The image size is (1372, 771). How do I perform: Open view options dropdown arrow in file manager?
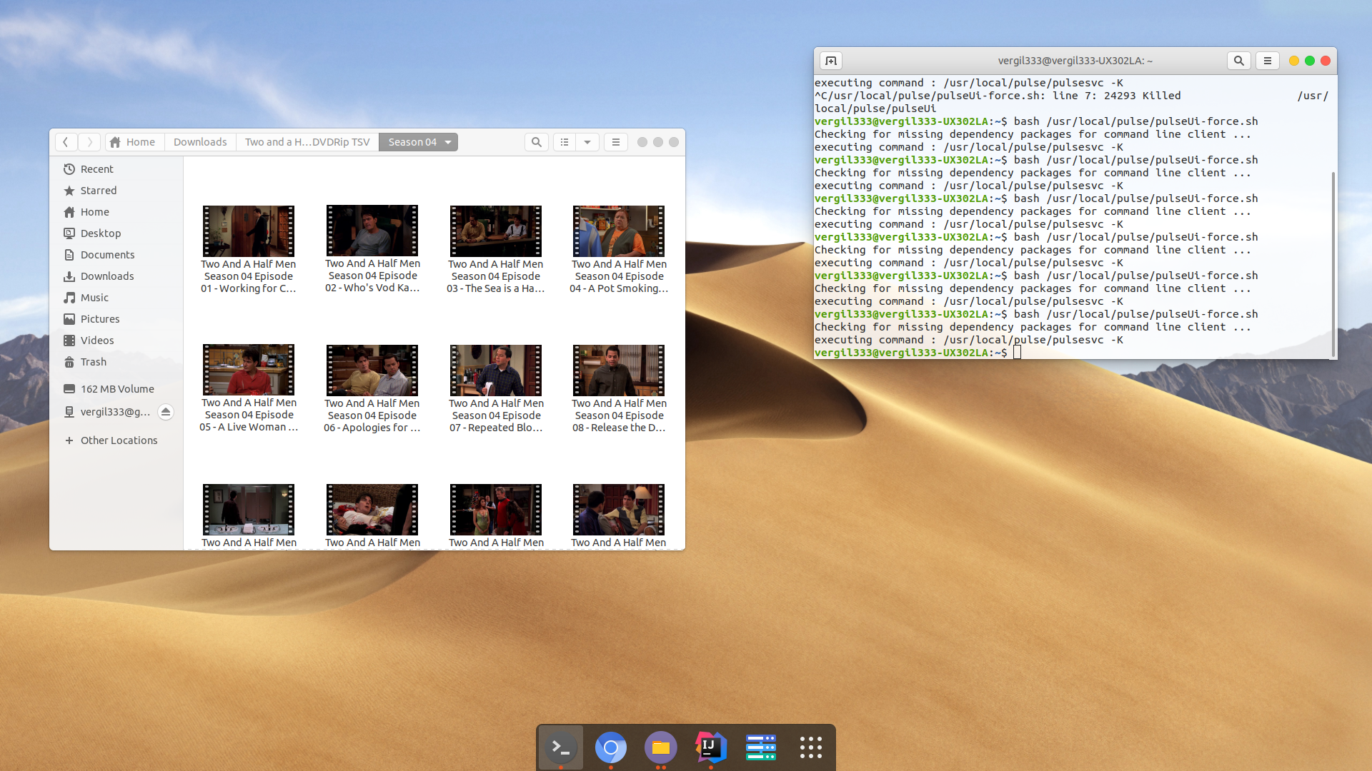coord(587,142)
